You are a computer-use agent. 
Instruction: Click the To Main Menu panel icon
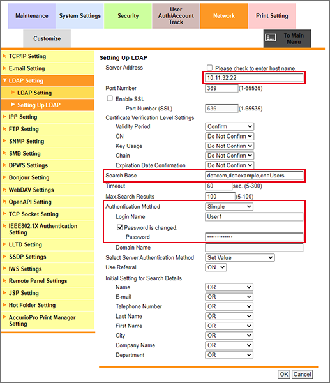(271, 38)
